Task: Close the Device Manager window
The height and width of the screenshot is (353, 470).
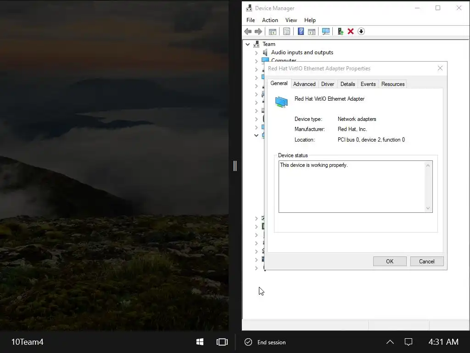Action: 459,8
